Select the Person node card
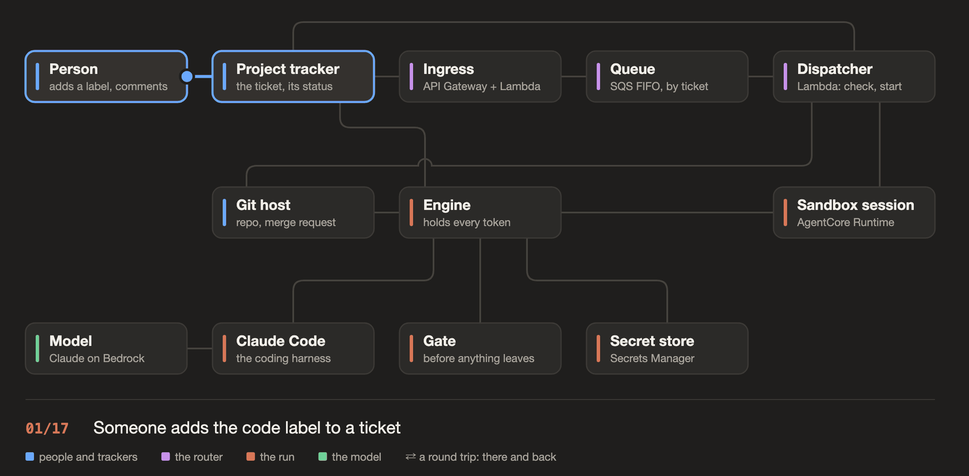969x476 pixels. pyautogui.click(x=106, y=76)
